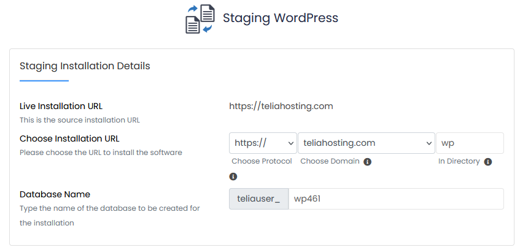Click the Database Name field containing wp461
520x250 pixels.
pyautogui.click(x=396, y=199)
